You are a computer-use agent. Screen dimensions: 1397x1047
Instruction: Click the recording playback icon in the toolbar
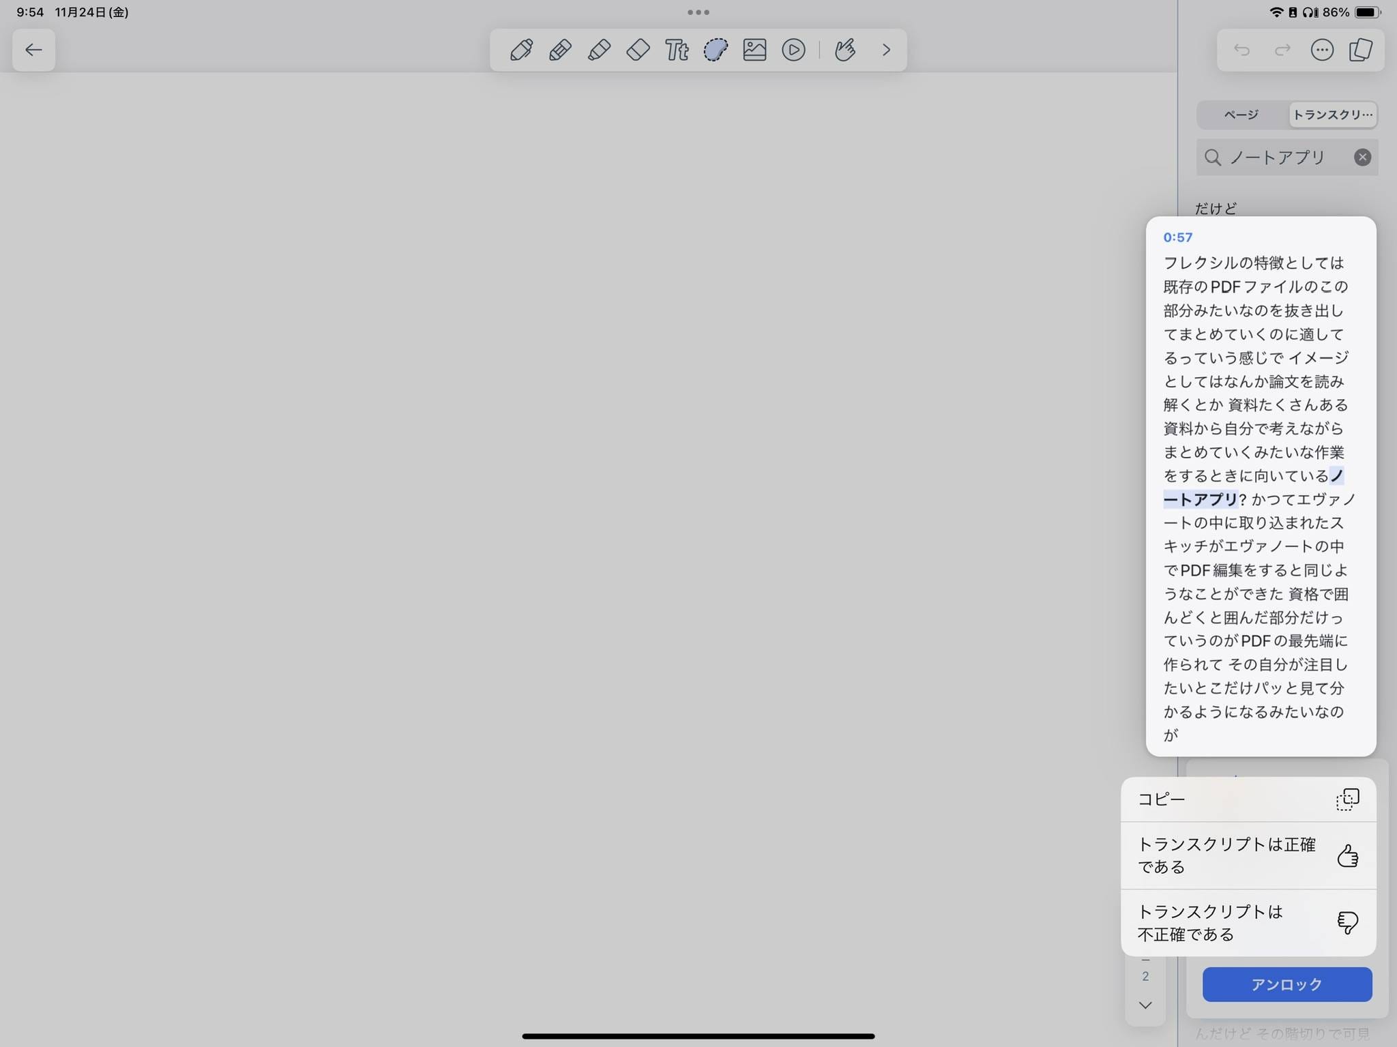coord(792,49)
